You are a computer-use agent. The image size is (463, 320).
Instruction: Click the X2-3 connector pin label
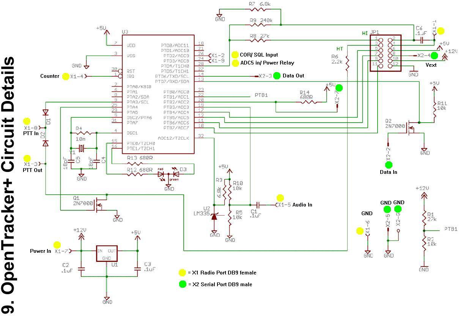click(x=266, y=76)
